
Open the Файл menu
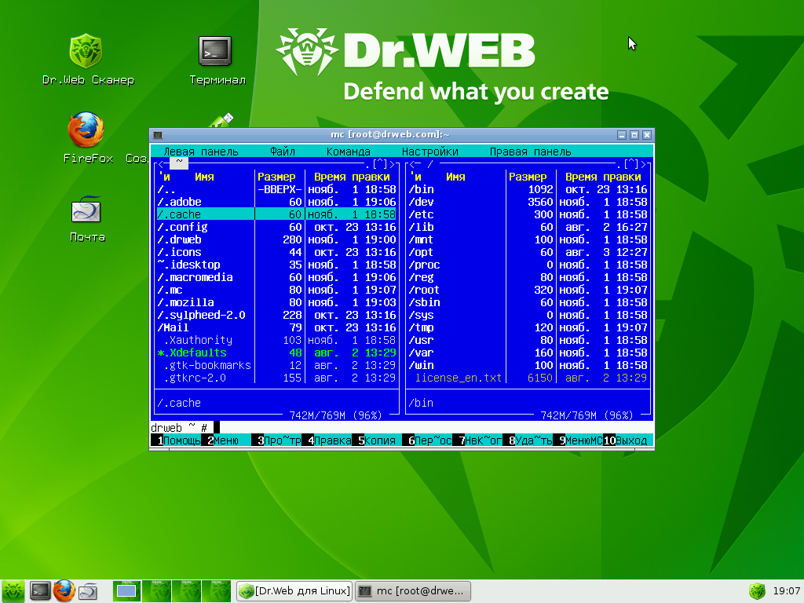click(x=283, y=152)
